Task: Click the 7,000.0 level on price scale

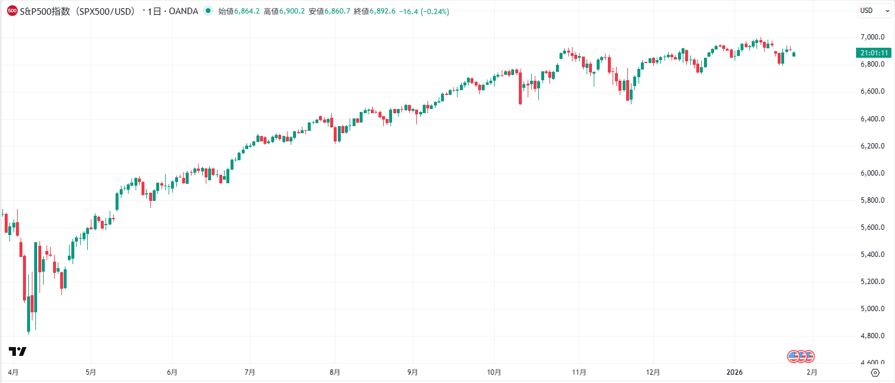Action: [x=874, y=36]
